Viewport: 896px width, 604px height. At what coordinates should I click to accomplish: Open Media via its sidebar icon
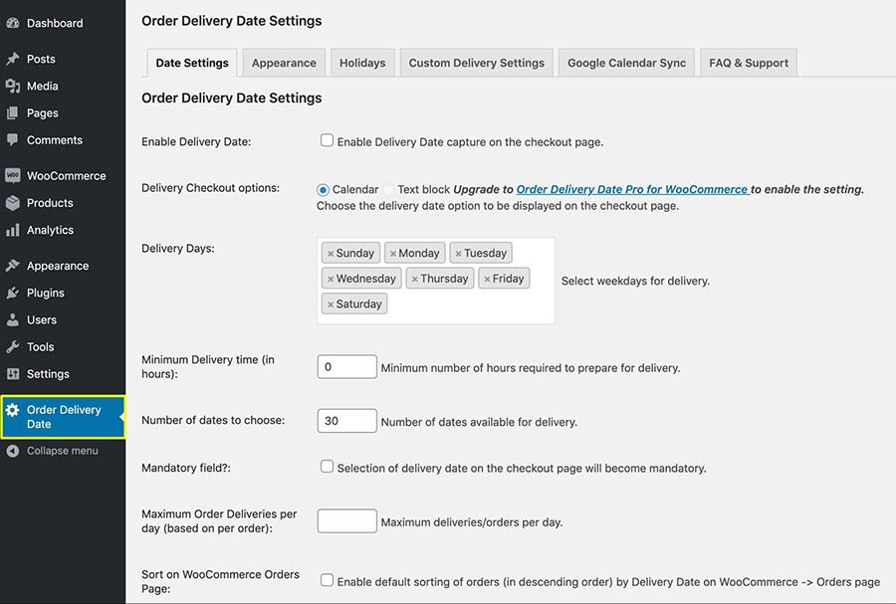pos(13,87)
